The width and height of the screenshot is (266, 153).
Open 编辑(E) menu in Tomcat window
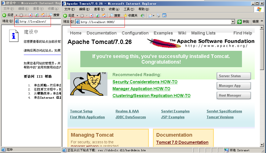(x=84, y=9)
